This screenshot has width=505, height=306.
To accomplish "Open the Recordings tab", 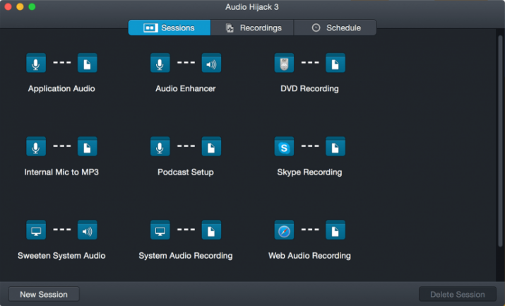I will click(252, 28).
